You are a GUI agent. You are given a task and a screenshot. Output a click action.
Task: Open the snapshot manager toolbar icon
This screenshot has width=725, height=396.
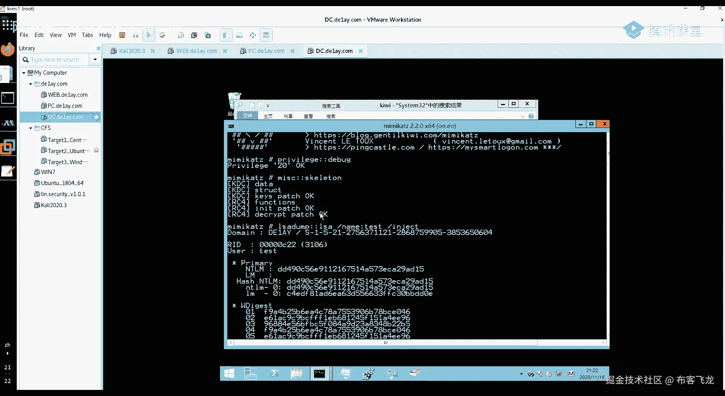pos(208,35)
